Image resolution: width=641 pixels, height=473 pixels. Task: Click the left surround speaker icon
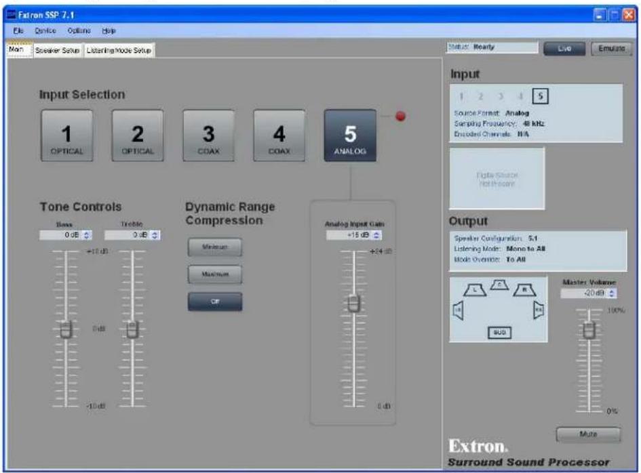459,311
